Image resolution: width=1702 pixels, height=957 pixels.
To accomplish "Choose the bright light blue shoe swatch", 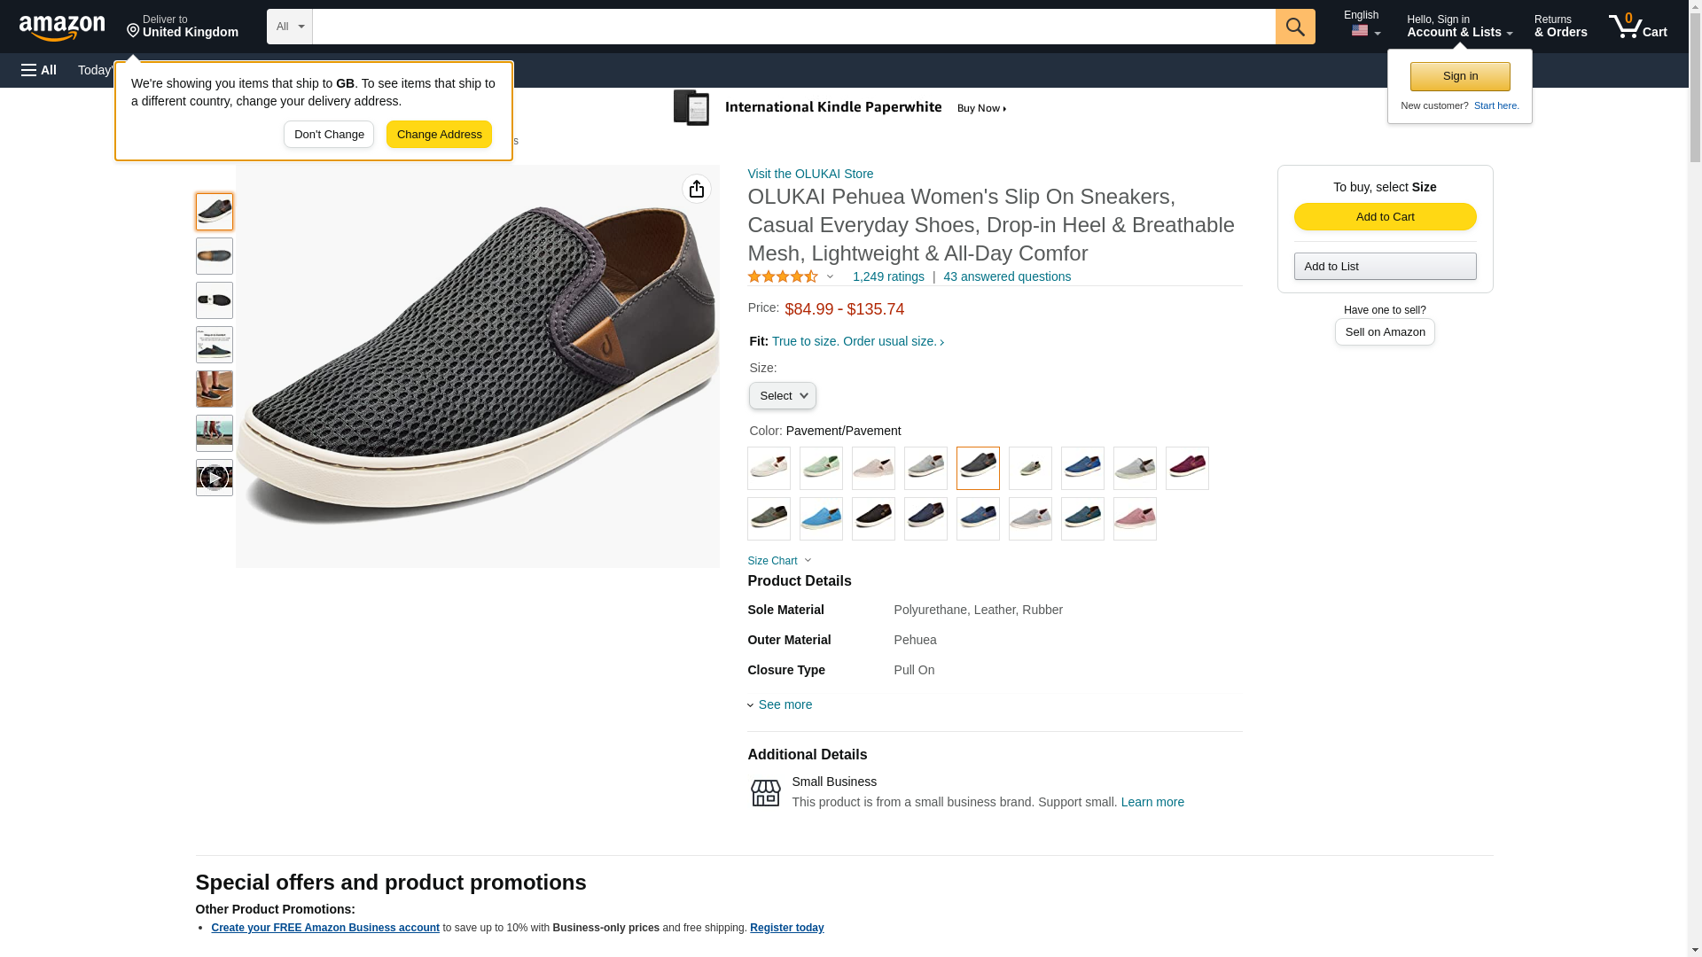I will tap(821, 518).
